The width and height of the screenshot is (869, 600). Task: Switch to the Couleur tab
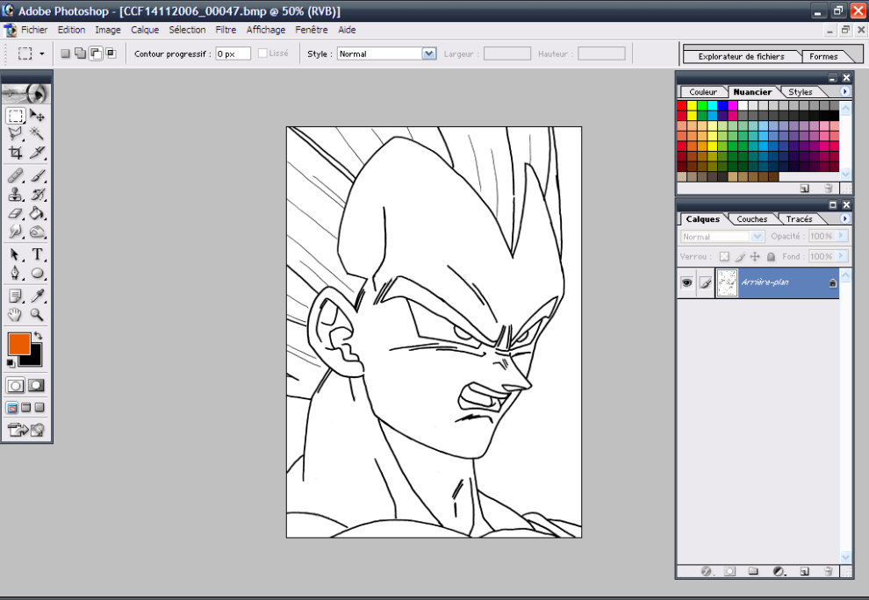click(703, 92)
